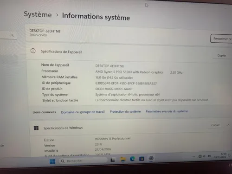Select the AMD Ryzen 5 PRO 5650U text
Screen dimensions: 232x174
click(129, 72)
